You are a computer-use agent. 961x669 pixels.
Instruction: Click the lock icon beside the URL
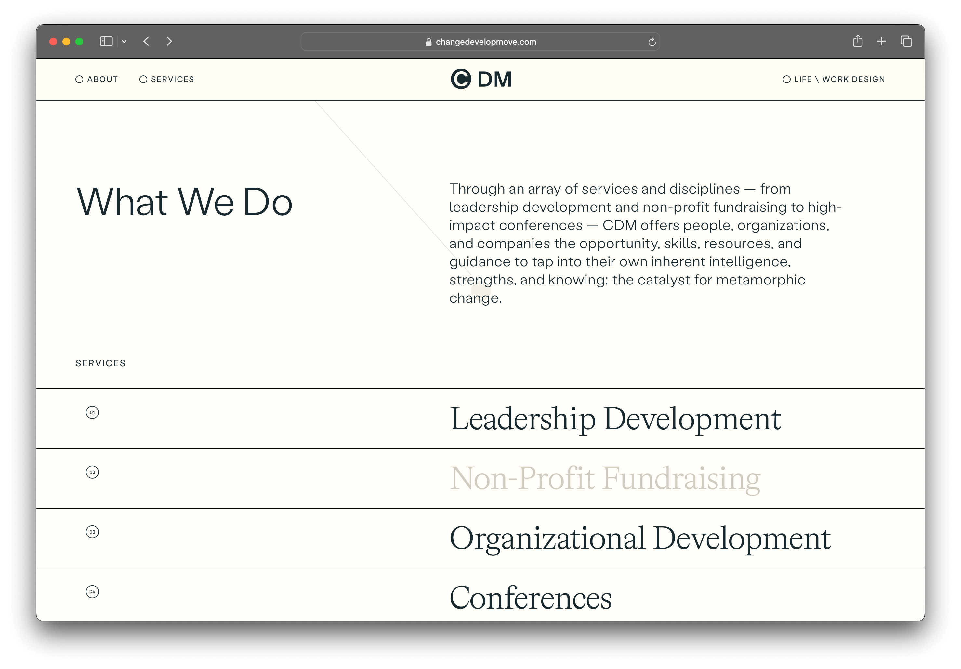pos(428,42)
